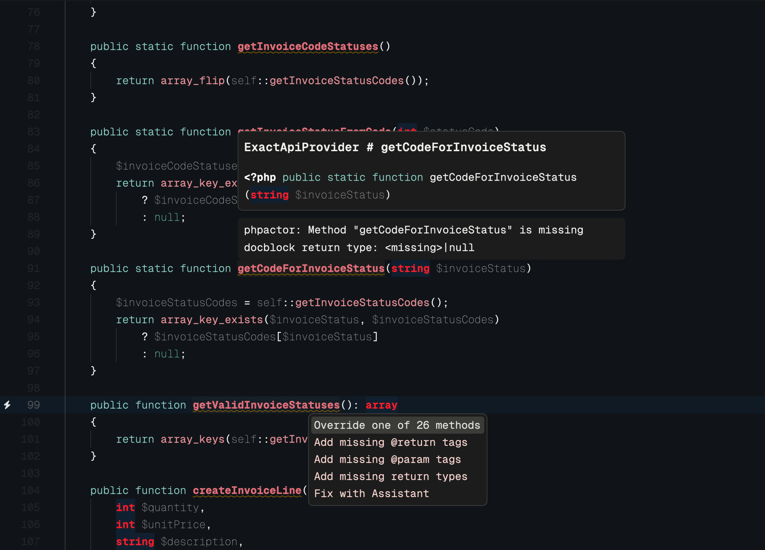The height and width of the screenshot is (550, 765).
Task: Select 'Override one of 26 methods'
Action: tap(397, 425)
